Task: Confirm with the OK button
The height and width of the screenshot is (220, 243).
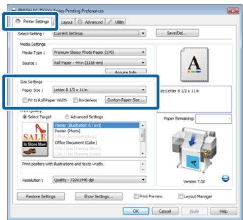Action: coord(136,211)
